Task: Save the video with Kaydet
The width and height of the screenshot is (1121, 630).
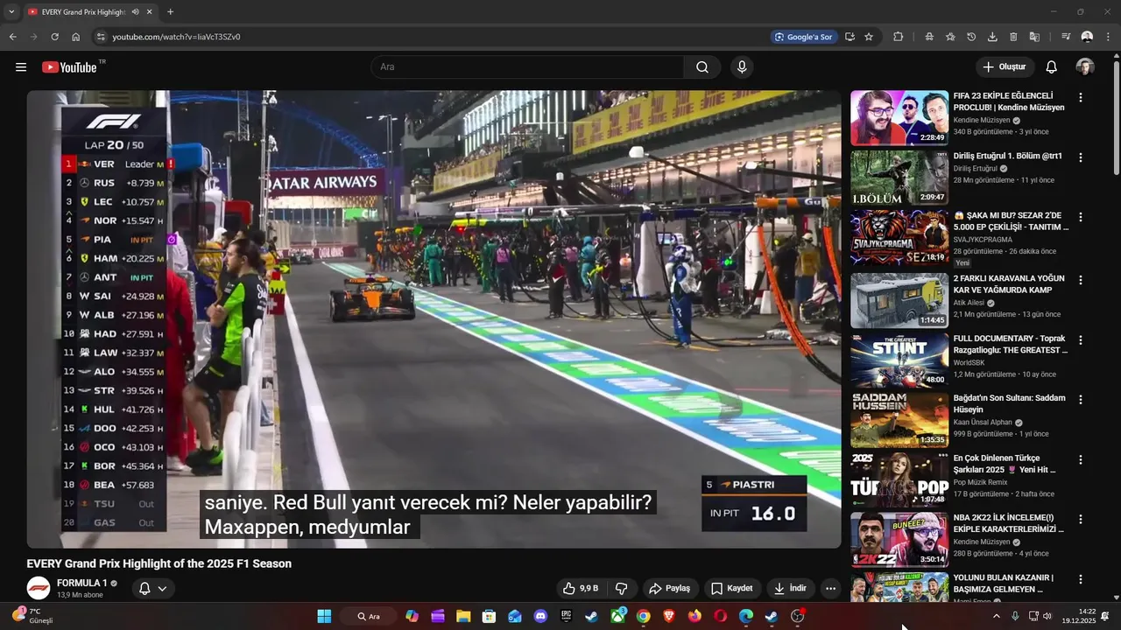Action: (x=732, y=588)
